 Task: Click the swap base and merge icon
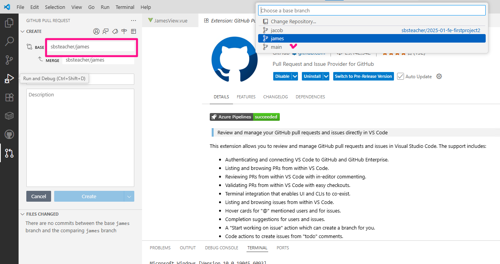tap(29, 46)
